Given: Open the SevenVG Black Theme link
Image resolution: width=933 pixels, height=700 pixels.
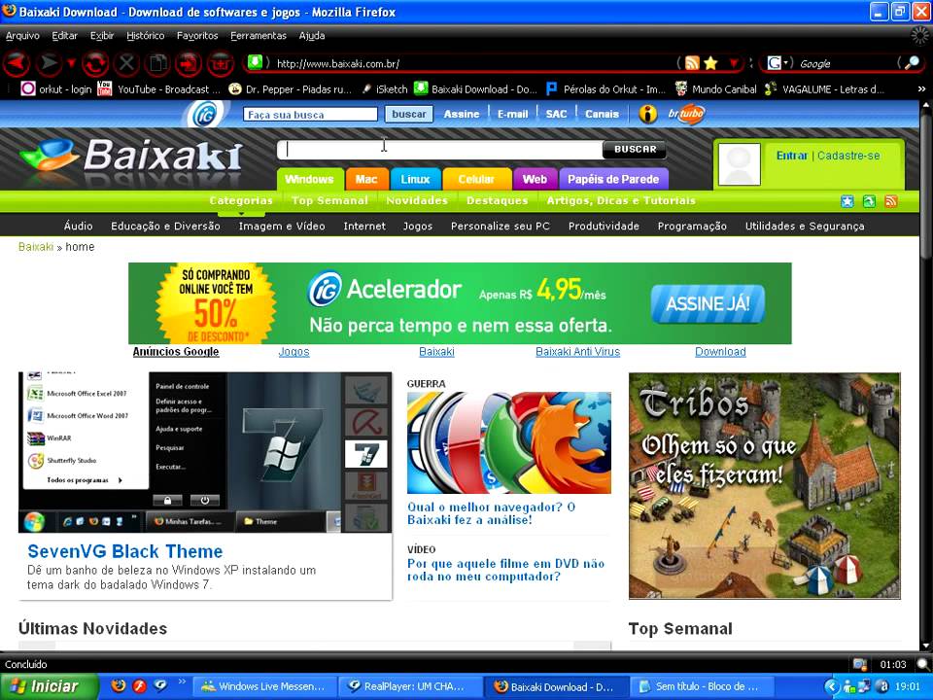Looking at the screenshot, I should (125, 551).
